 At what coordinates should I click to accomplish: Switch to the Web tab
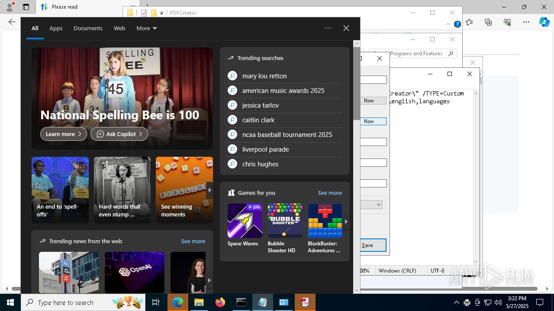[x=119, y=28]
